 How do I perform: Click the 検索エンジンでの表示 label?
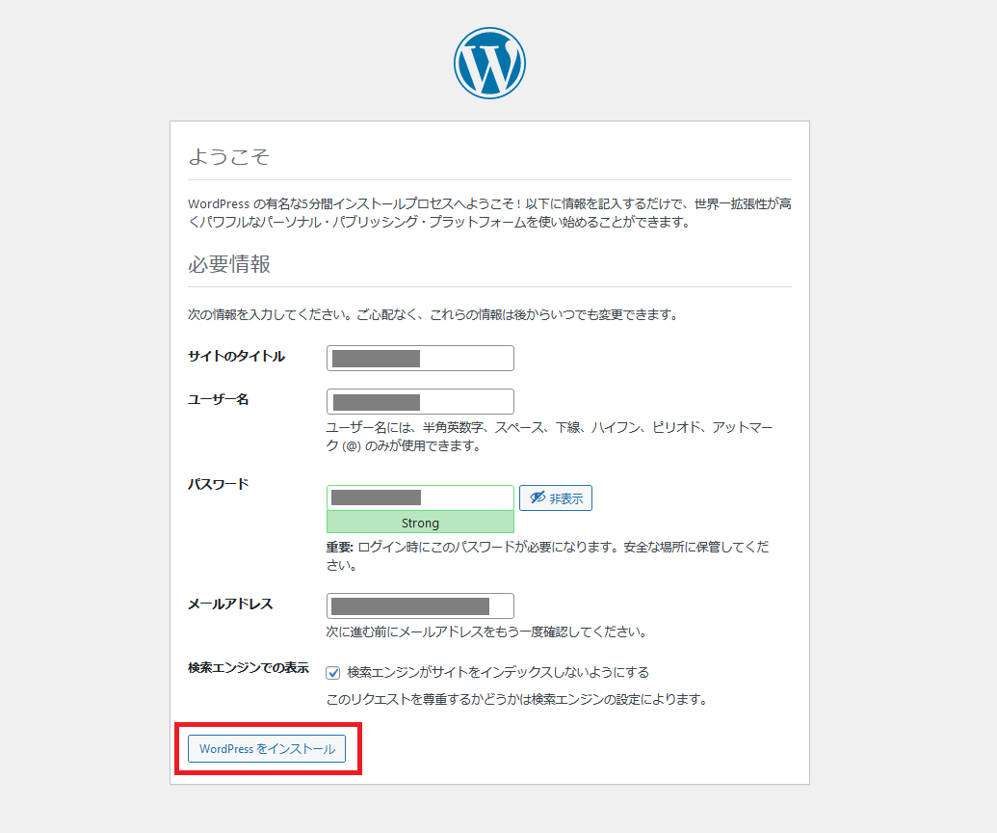tap(249, 667)
